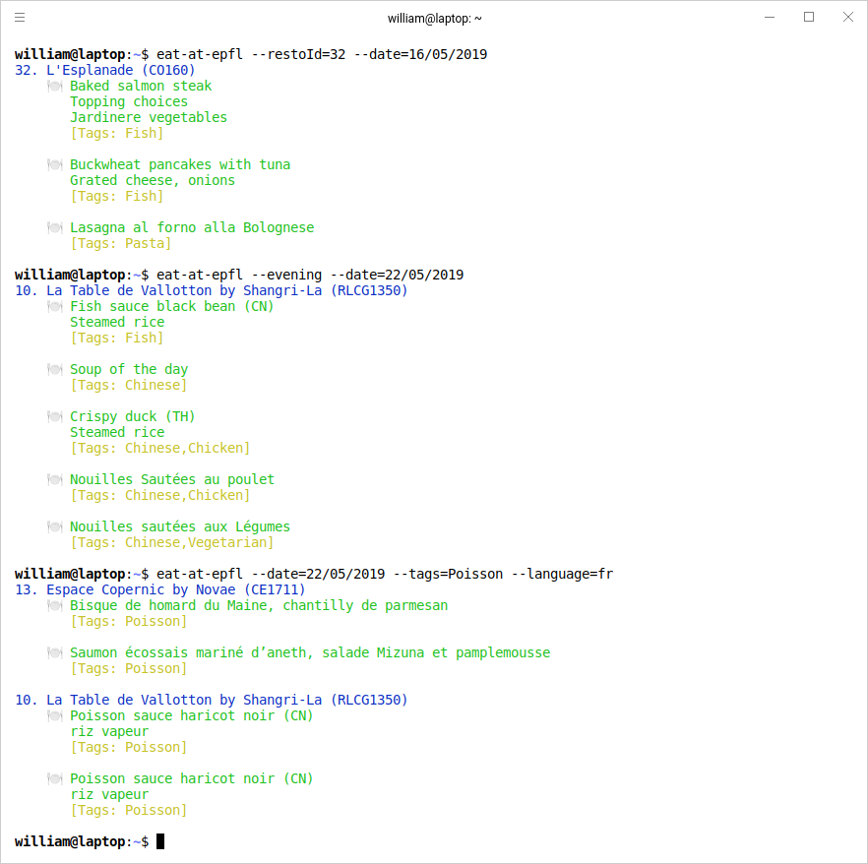Viewport: 868px width, 864px height.
Task: Click the plate icon beside Bisque de homard
Action: click(x=55, y=606)
